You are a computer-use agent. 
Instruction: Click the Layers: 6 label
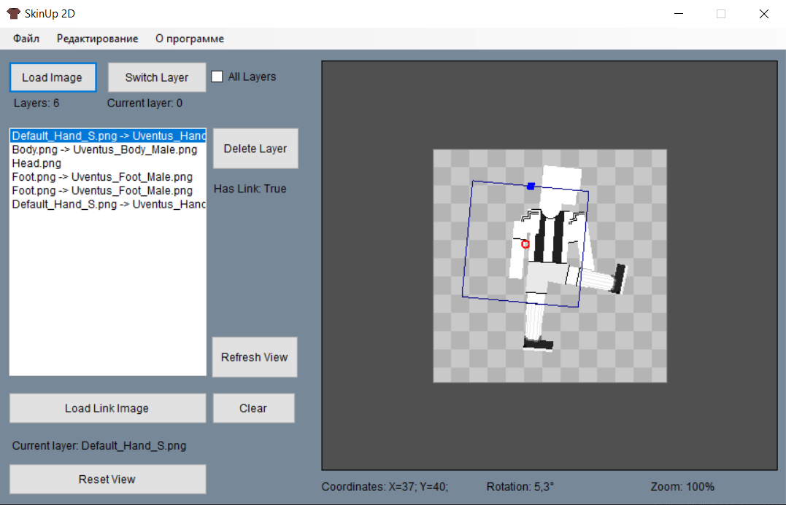[36, 103]
